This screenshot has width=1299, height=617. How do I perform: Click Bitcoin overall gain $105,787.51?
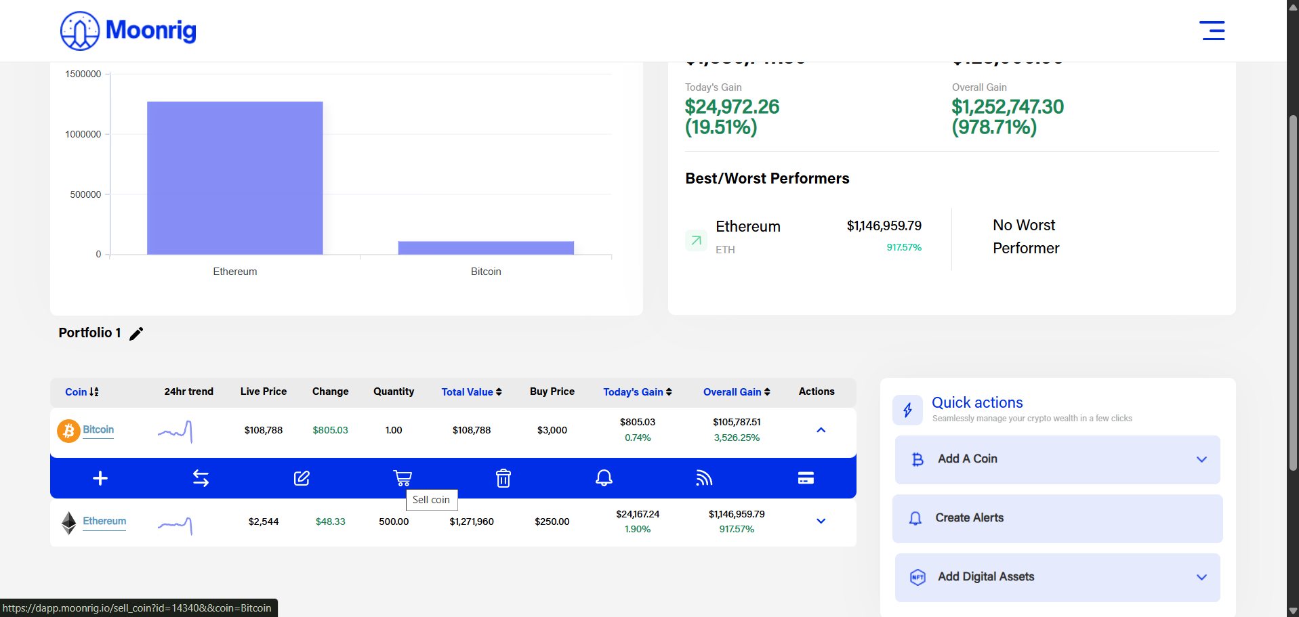737,422
